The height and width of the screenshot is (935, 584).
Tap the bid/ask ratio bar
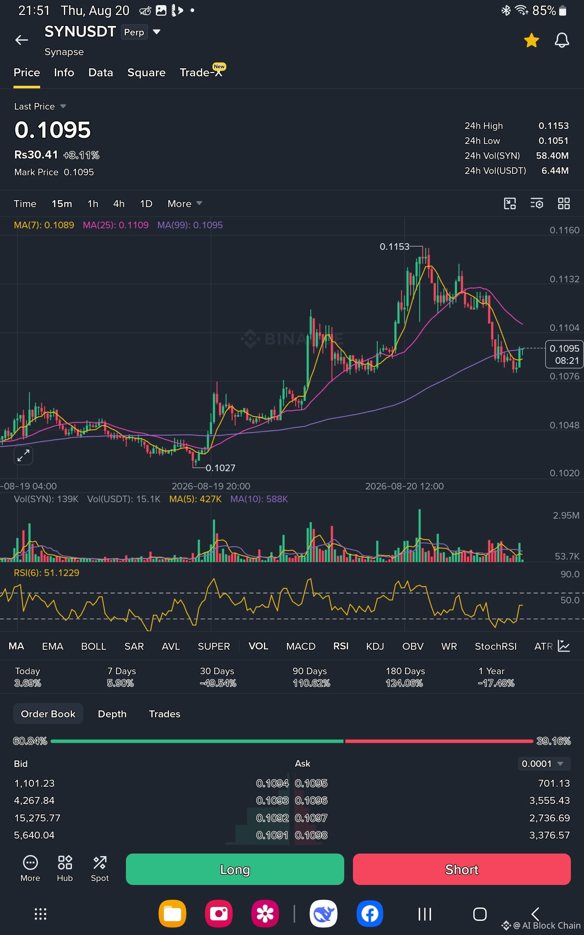pyautogui.click(x=292, y=741)
